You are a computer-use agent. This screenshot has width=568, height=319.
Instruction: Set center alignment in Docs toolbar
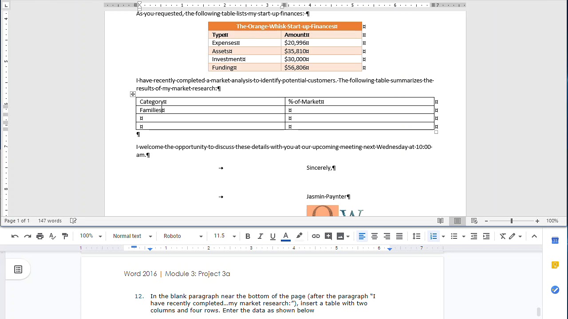(x=375, y=236)
